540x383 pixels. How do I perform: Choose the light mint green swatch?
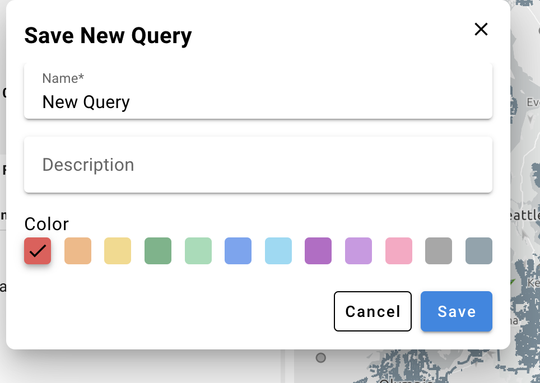tap(198, 251)
